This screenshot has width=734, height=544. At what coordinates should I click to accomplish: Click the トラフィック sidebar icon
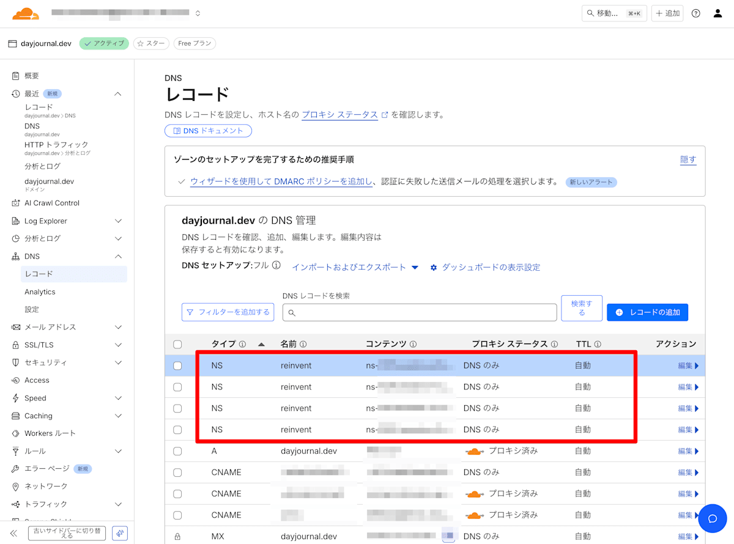(x=16, y=504)
